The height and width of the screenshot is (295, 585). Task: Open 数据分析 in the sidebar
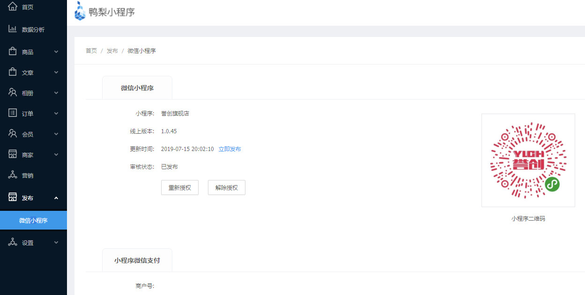tap(33, 29)
